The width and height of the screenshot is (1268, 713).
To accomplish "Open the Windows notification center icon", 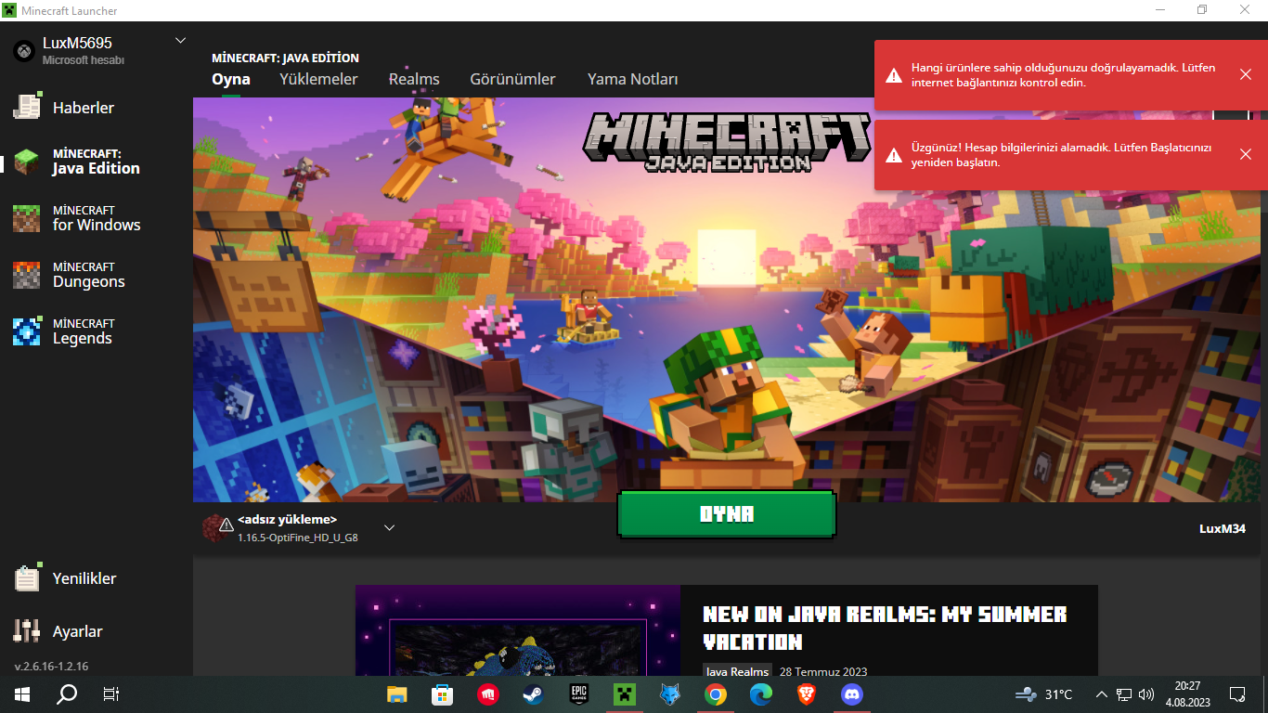I will click(1237, 694).
